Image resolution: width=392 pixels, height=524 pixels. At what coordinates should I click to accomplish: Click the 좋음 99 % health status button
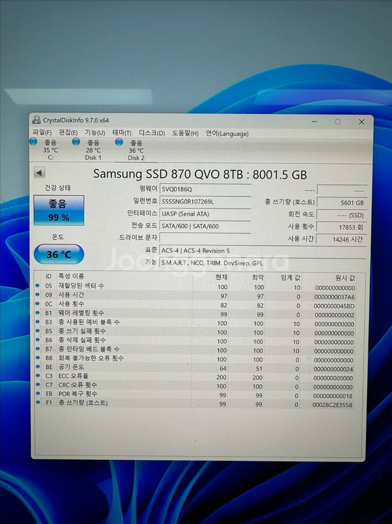59,210
